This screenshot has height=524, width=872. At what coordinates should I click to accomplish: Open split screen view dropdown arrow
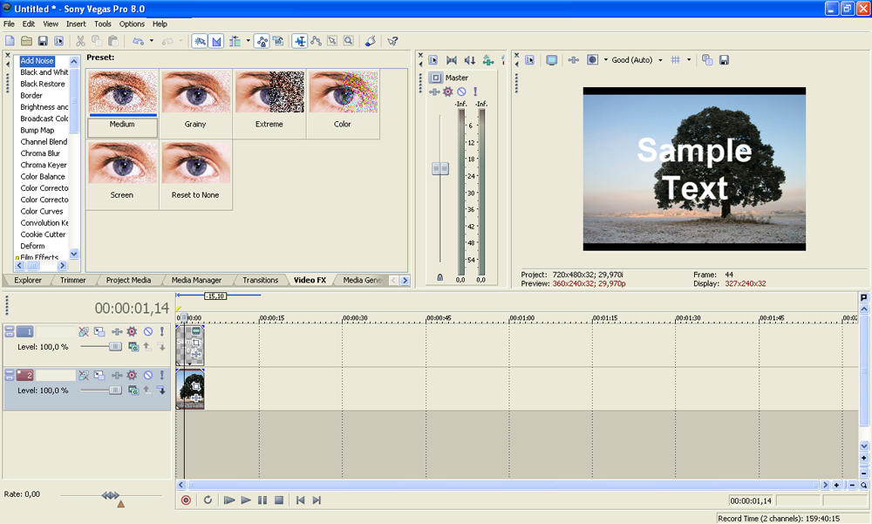tap(606, 60)
